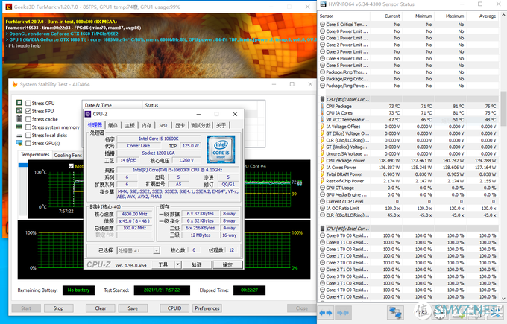Viewport: 507px width, 324px height.
Task: Click HWiNFO scrollbar up arrow
Action: pos(503,16)
